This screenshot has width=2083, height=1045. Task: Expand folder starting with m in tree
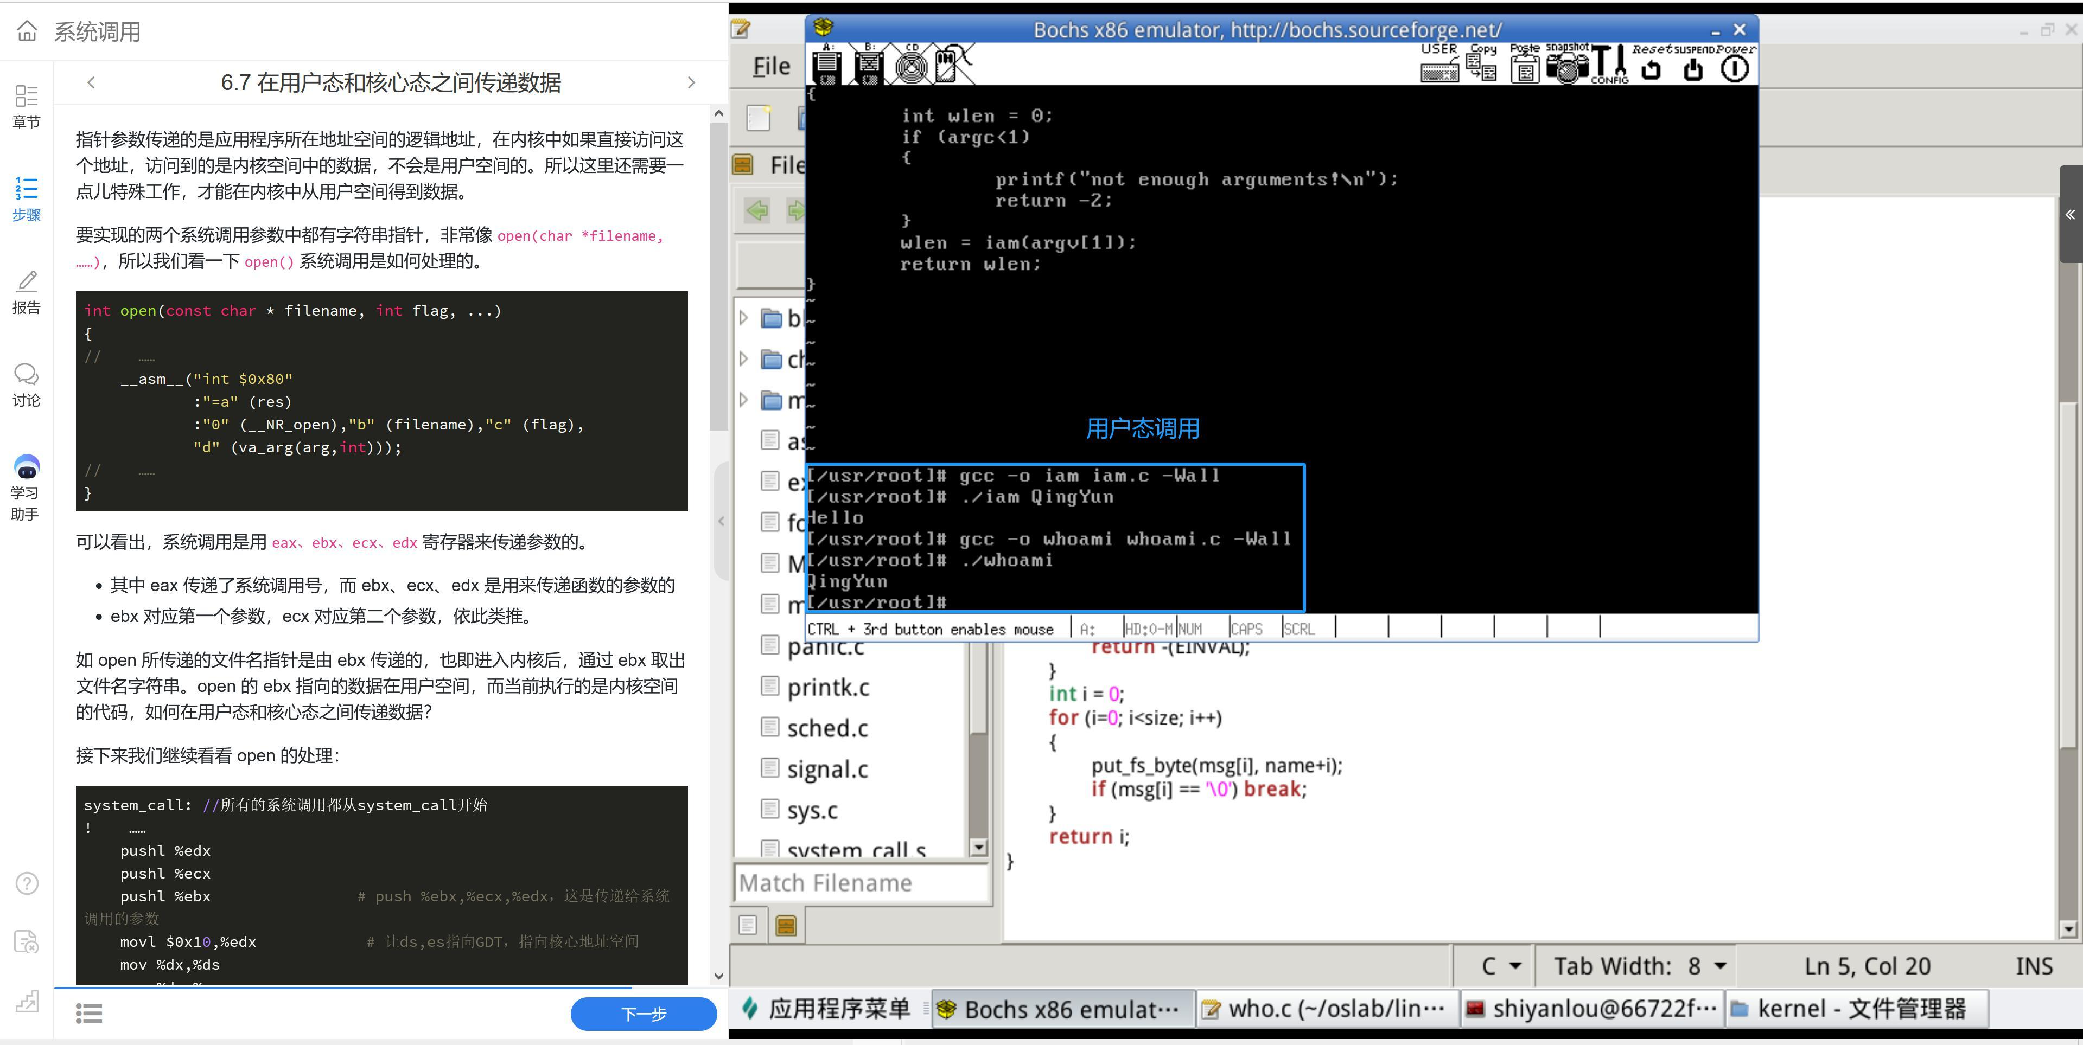(744, 399)
